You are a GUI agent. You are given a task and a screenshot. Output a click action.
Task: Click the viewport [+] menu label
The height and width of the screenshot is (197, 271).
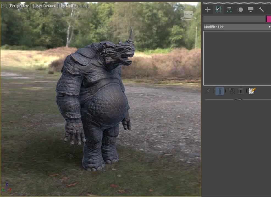coord(4,6)
